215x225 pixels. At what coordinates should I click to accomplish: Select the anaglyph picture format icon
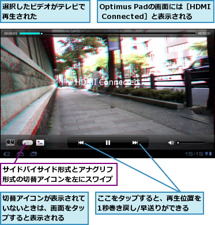(40, 143)
